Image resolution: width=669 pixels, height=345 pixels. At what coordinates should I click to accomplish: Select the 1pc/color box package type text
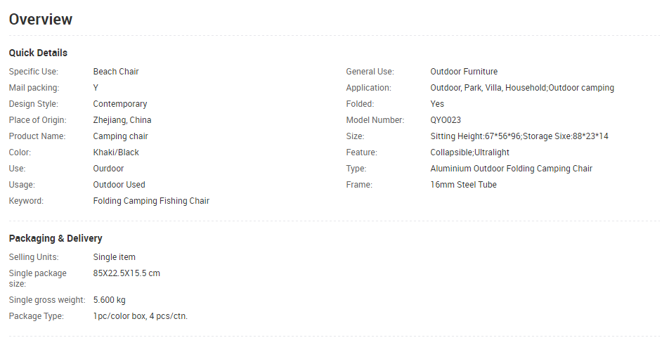click(x=141, y=316)
